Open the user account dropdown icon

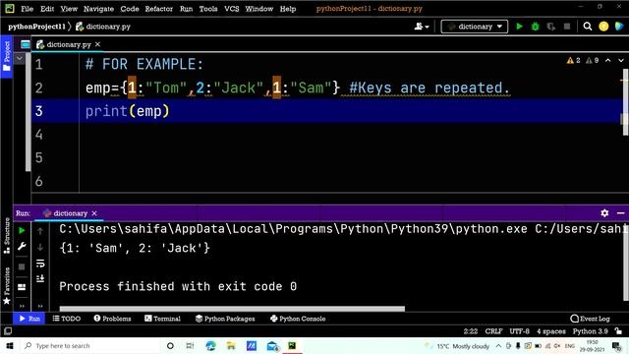422,27
